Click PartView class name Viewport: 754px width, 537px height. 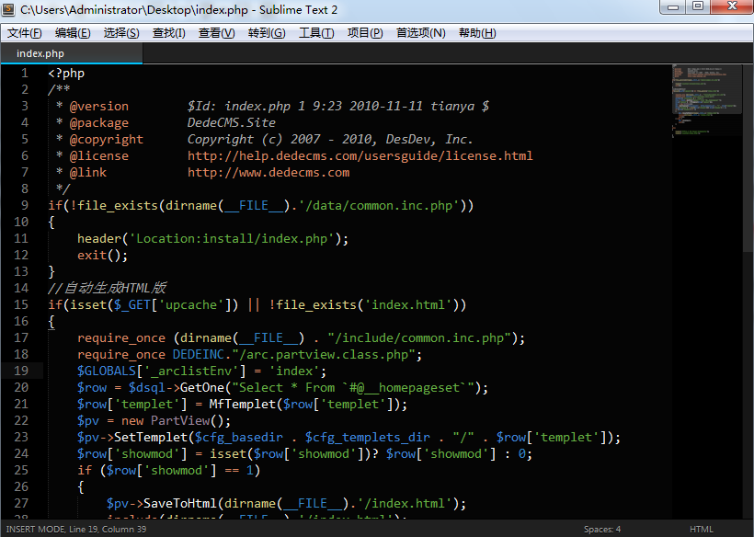pyautogui.click(x=180, y=420)
